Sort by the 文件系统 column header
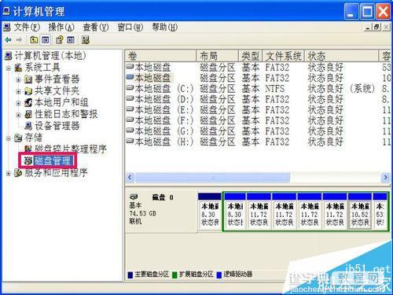This screenshot has width=393, height=295. point(283,56)
